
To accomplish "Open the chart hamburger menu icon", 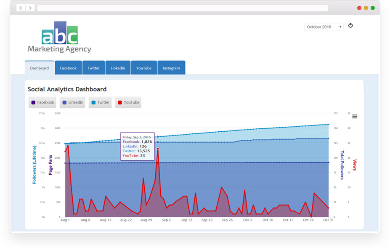I will point(355,117).
